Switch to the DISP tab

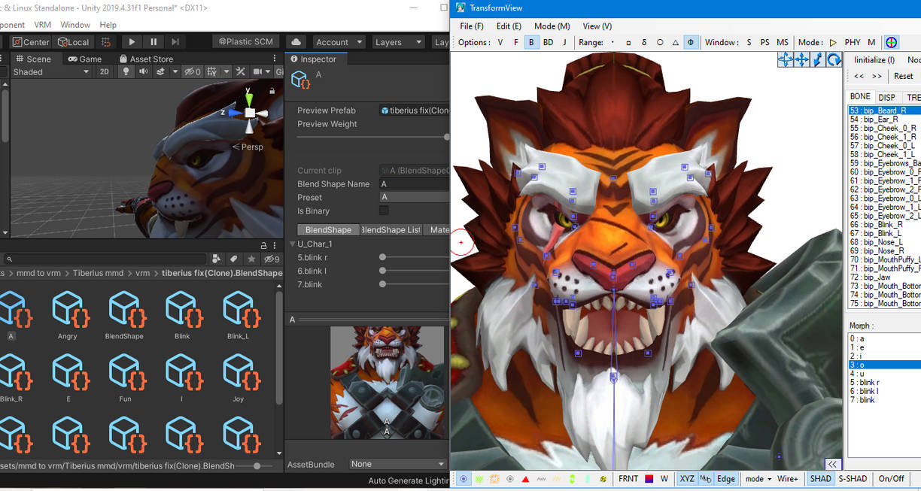tap(886, 97)
